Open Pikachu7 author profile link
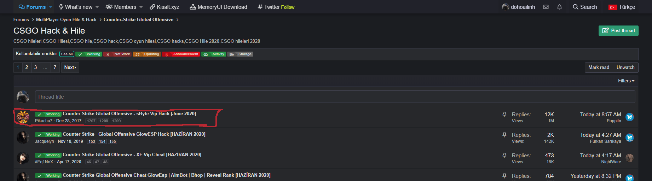 pos(44,121)
